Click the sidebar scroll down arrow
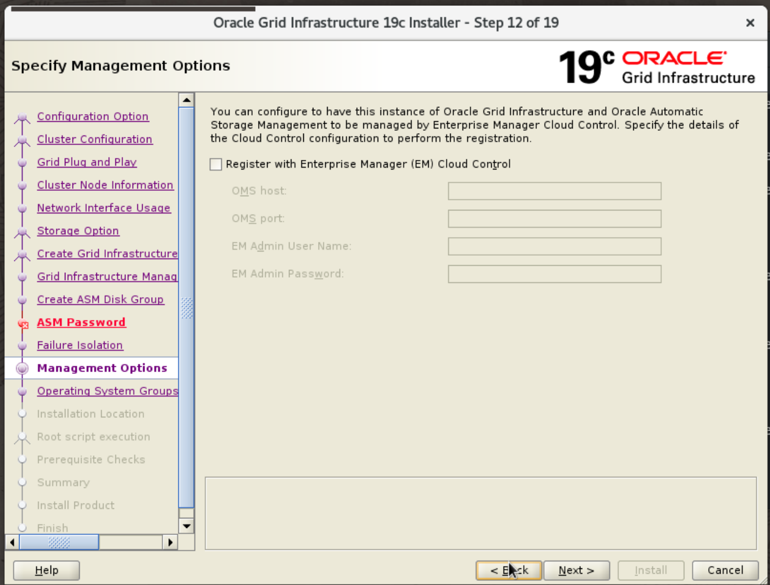The width and height of the screenshot is (770, 585). (187, 526)
